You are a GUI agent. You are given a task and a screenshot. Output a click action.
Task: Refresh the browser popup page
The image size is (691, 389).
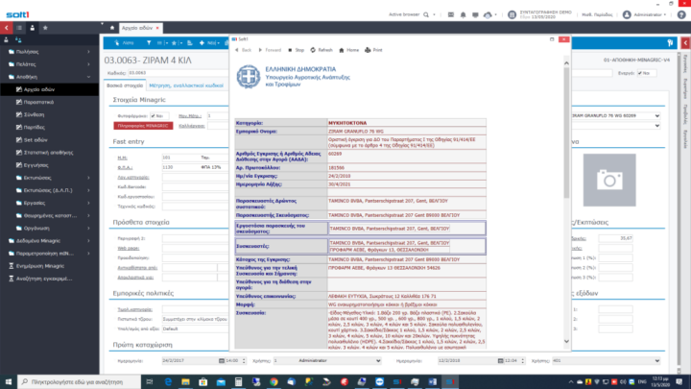[322, 50]
